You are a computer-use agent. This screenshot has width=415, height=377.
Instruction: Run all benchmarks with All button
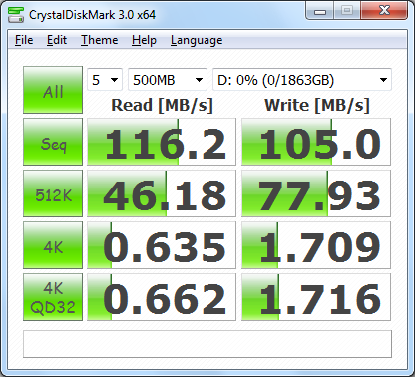pos(53,90)
